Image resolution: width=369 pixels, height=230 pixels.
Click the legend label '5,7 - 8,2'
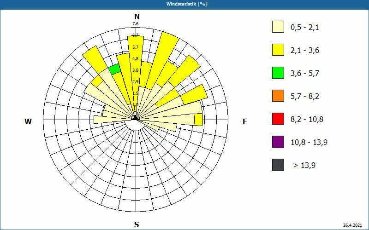305,97
